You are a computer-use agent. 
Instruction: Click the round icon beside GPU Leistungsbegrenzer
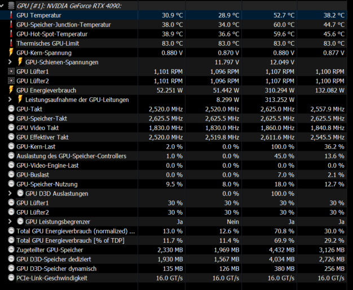(x=20, y=221)
